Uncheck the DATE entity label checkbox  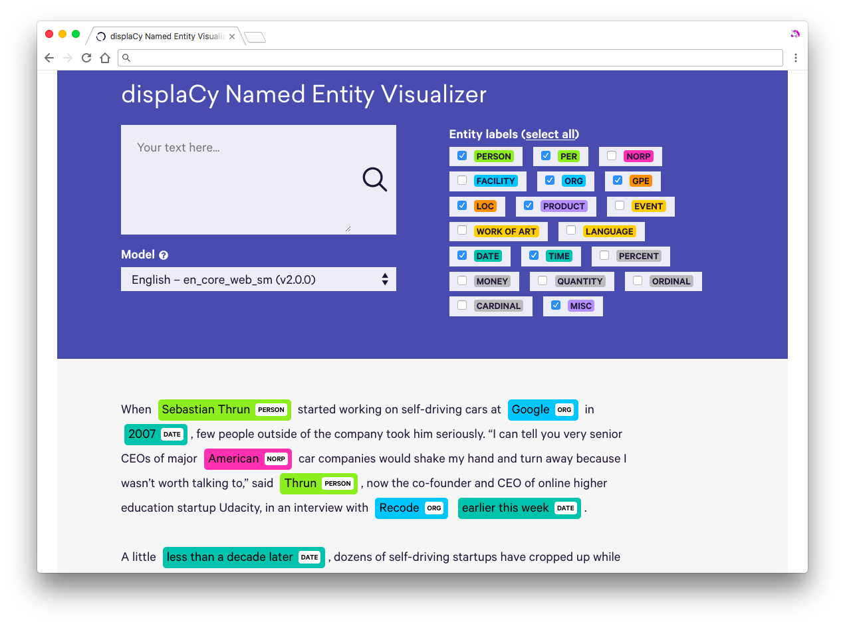462,255
